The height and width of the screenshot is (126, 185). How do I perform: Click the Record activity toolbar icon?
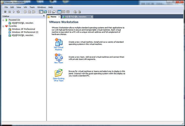click(75, 12)
